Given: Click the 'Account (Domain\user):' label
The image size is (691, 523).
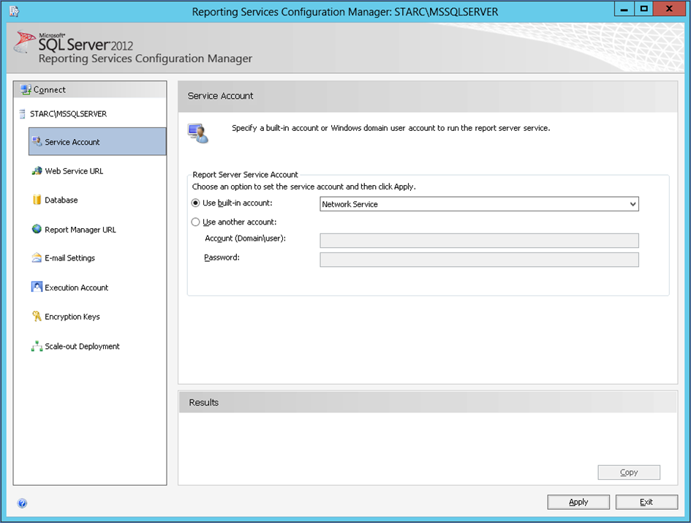Looking at the screenshot, I should [245, 238].
